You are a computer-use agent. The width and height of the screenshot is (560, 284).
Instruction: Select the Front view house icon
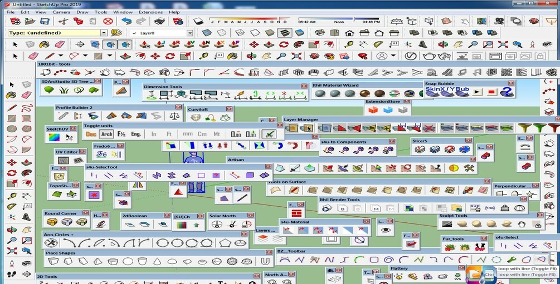(349, 33)
